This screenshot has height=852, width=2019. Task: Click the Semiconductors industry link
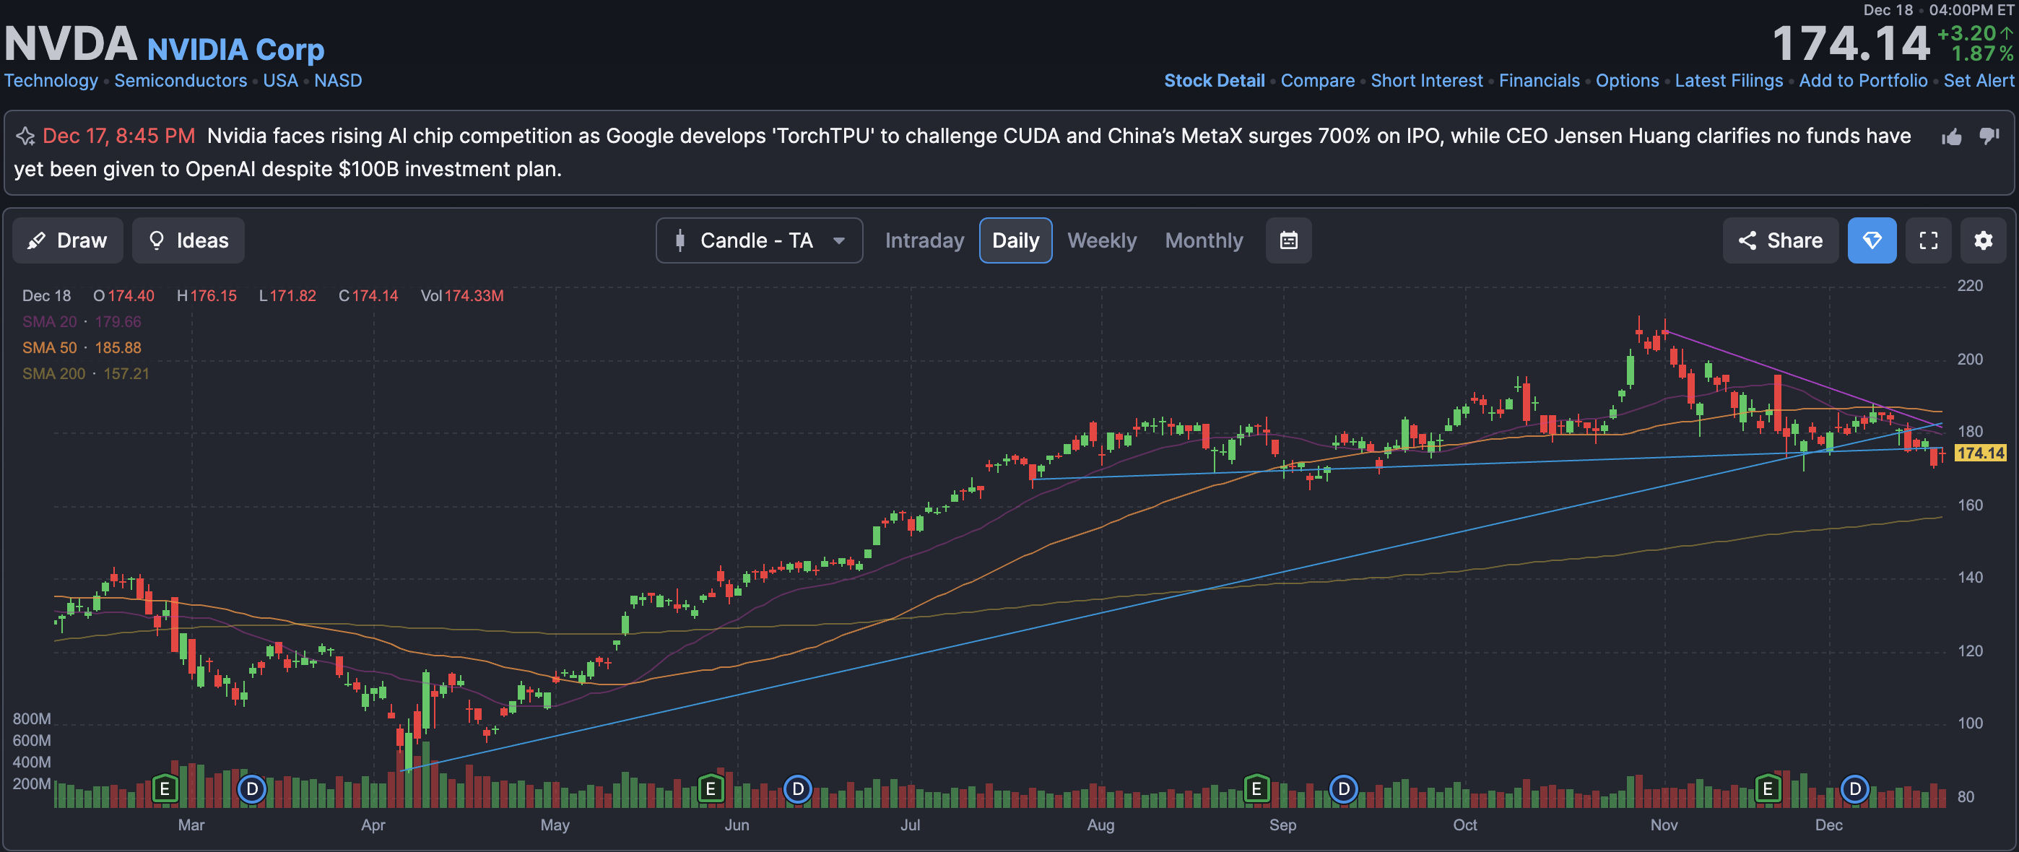[x=181, y=81]
